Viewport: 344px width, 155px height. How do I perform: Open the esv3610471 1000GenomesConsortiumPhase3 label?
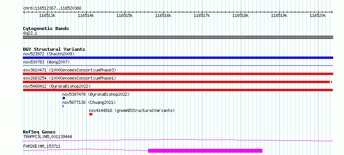click(70, 70)
